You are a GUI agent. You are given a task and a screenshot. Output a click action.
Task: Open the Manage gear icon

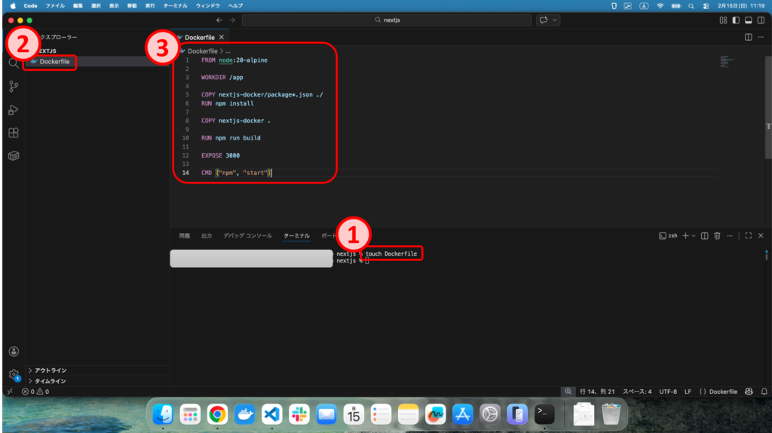click(13, 374)
